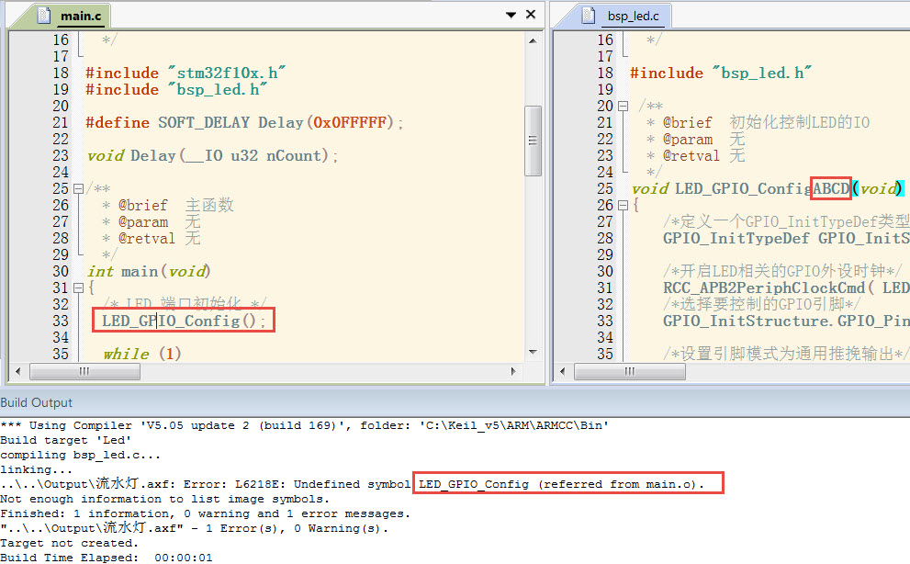Viewport: 910px width, 564px height.
Task: Click the bsp_led.c file icon on its tab
Action: point(589,15)
